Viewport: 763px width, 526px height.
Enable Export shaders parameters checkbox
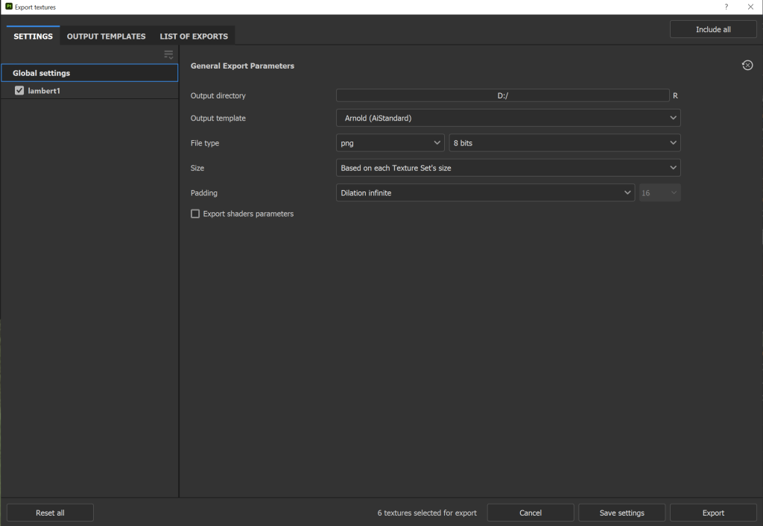click(x=196, y=214)
